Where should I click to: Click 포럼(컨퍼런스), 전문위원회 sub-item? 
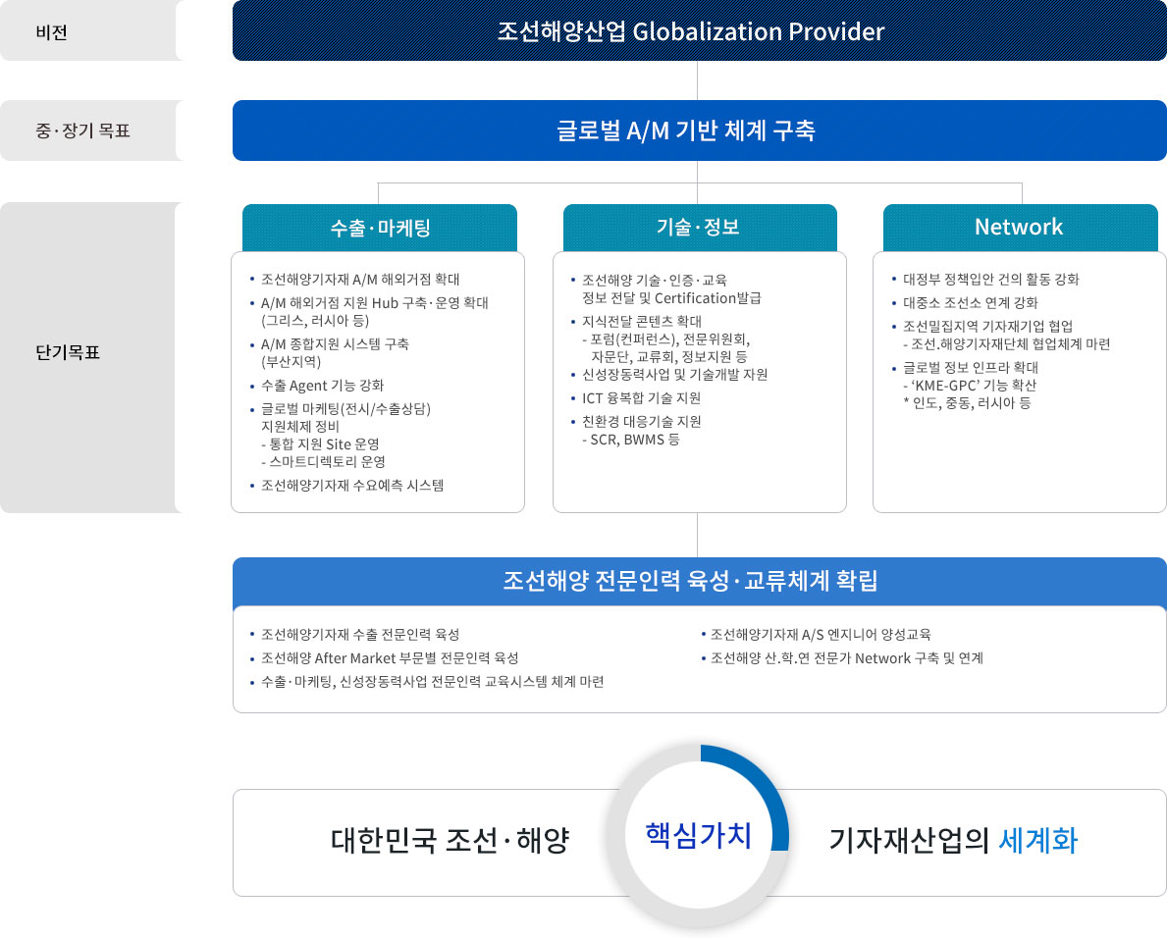(665, 339)
